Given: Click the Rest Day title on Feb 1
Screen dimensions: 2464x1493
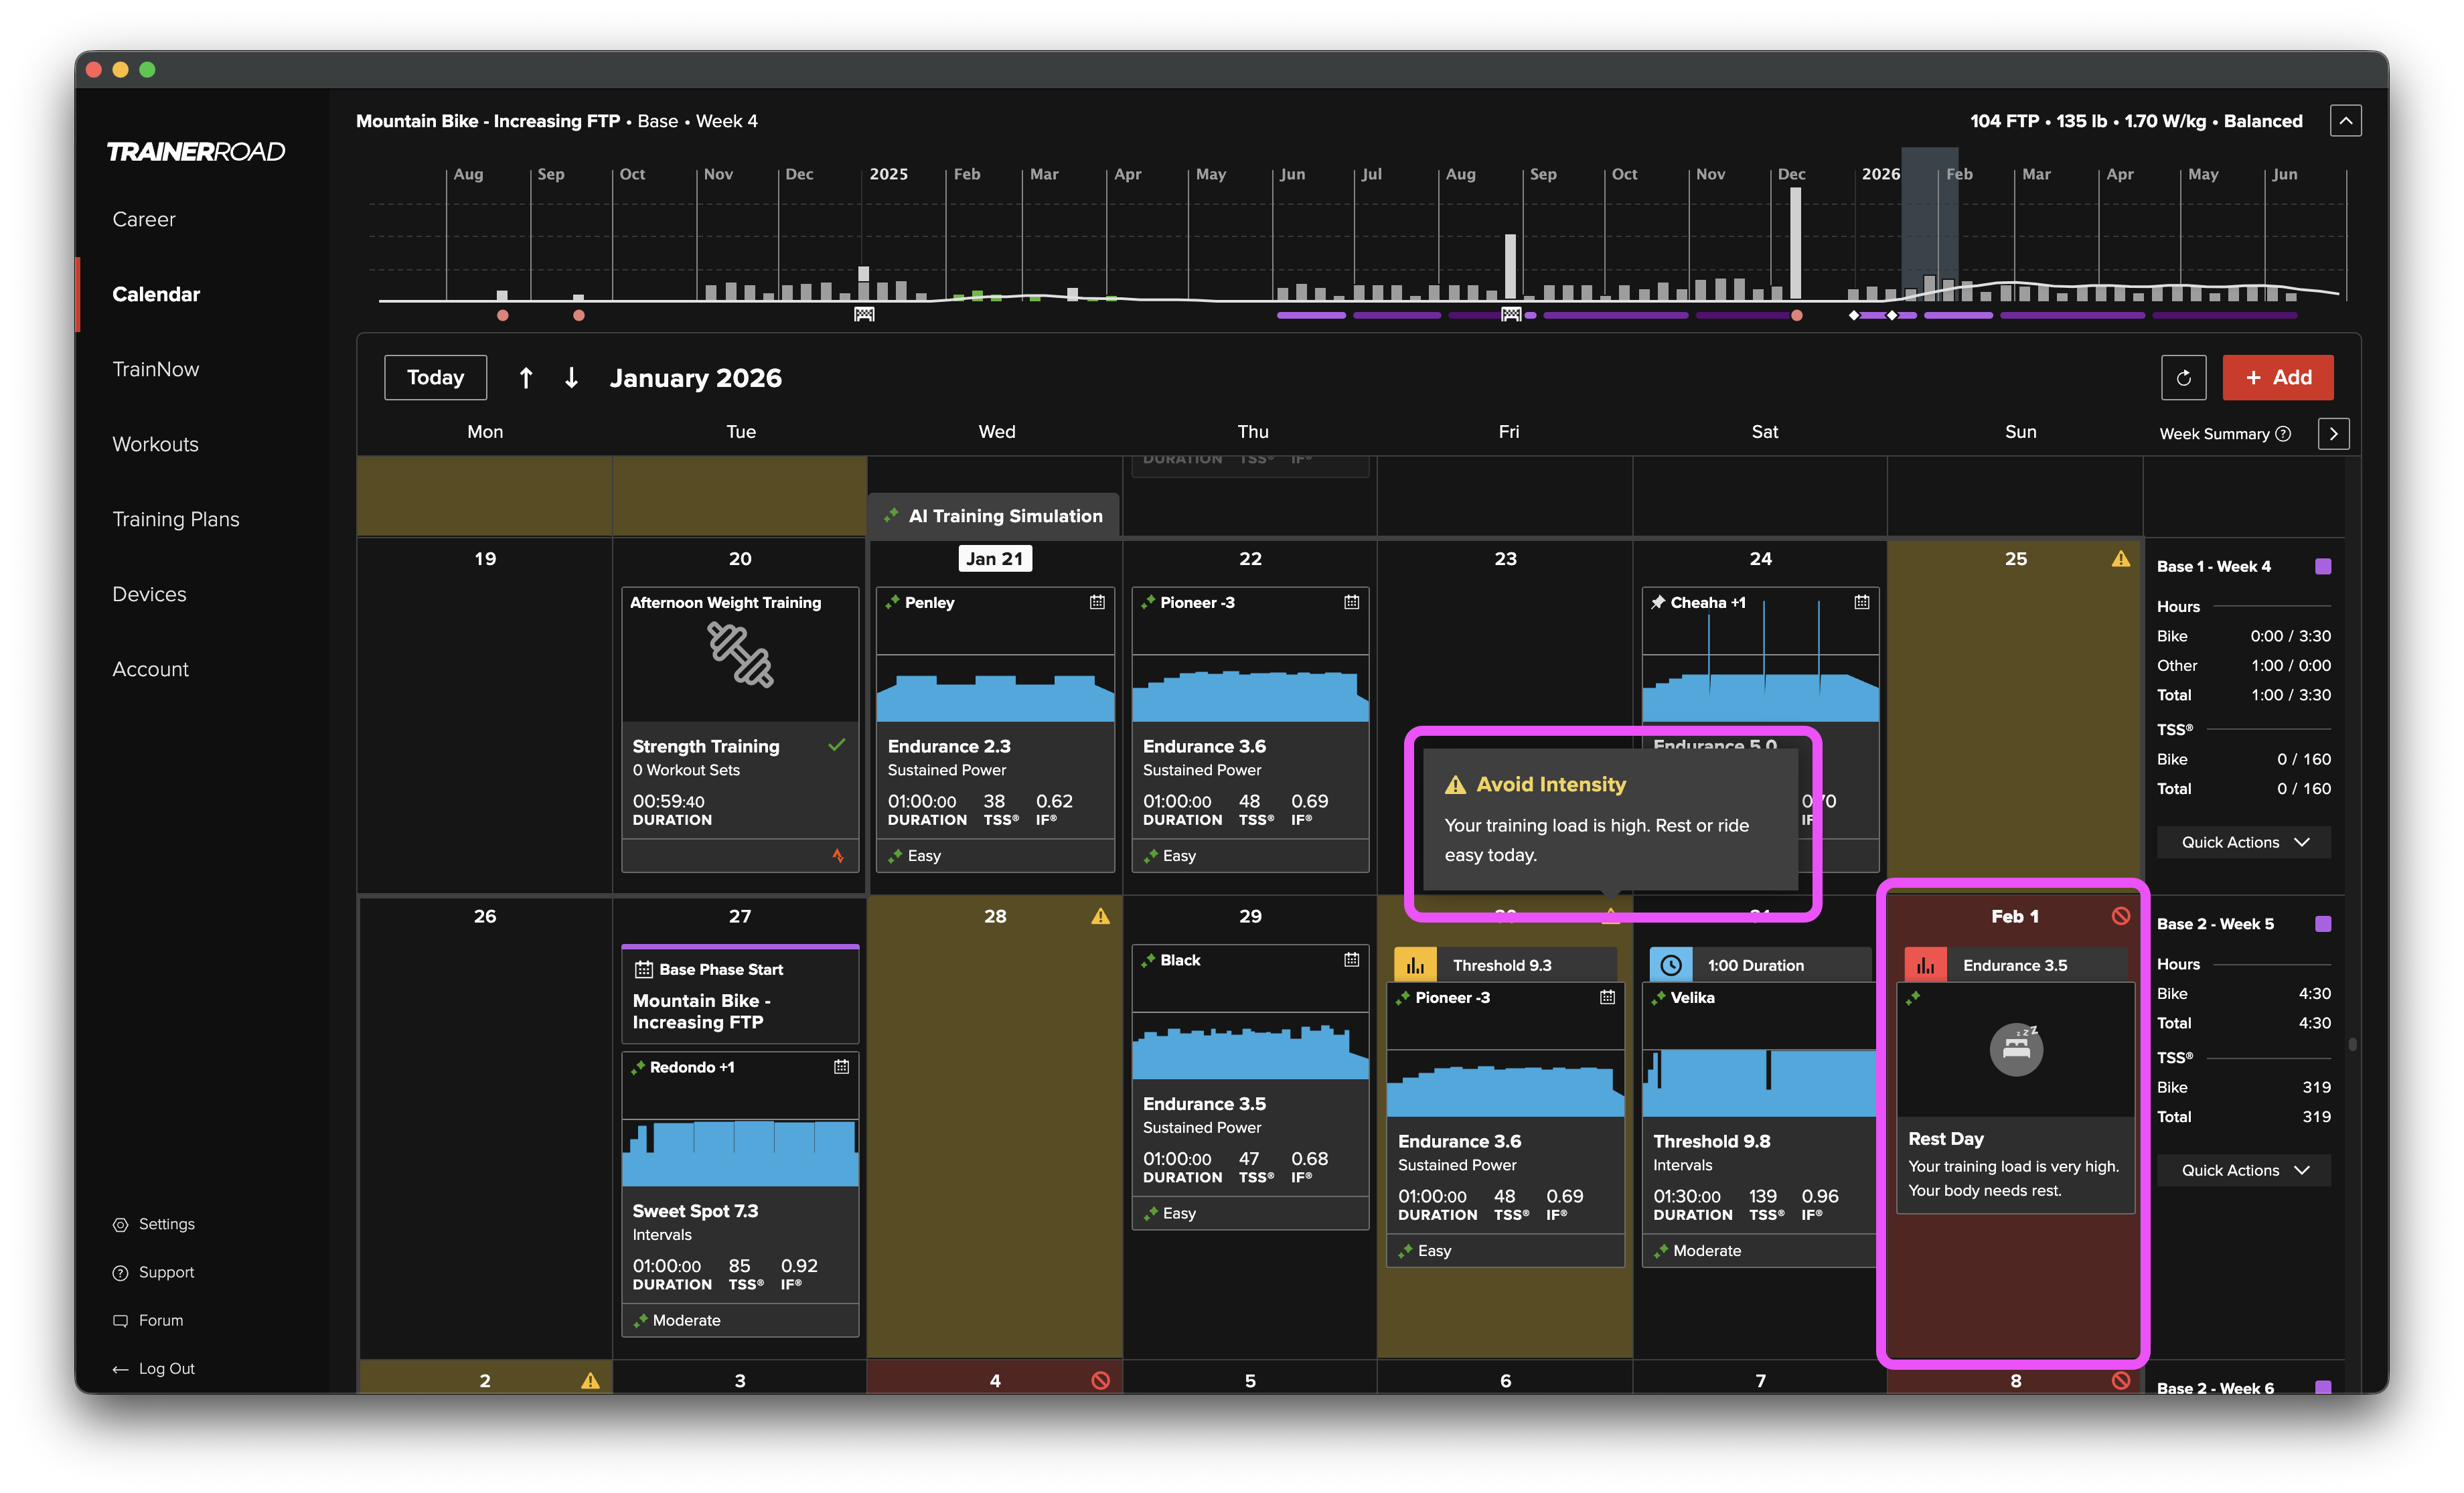Looking at the screenshot, I should click(x=1946, y=1139).
